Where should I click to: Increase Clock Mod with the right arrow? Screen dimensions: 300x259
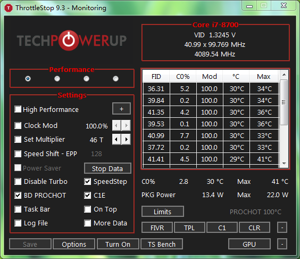click(x=126, y=126)
